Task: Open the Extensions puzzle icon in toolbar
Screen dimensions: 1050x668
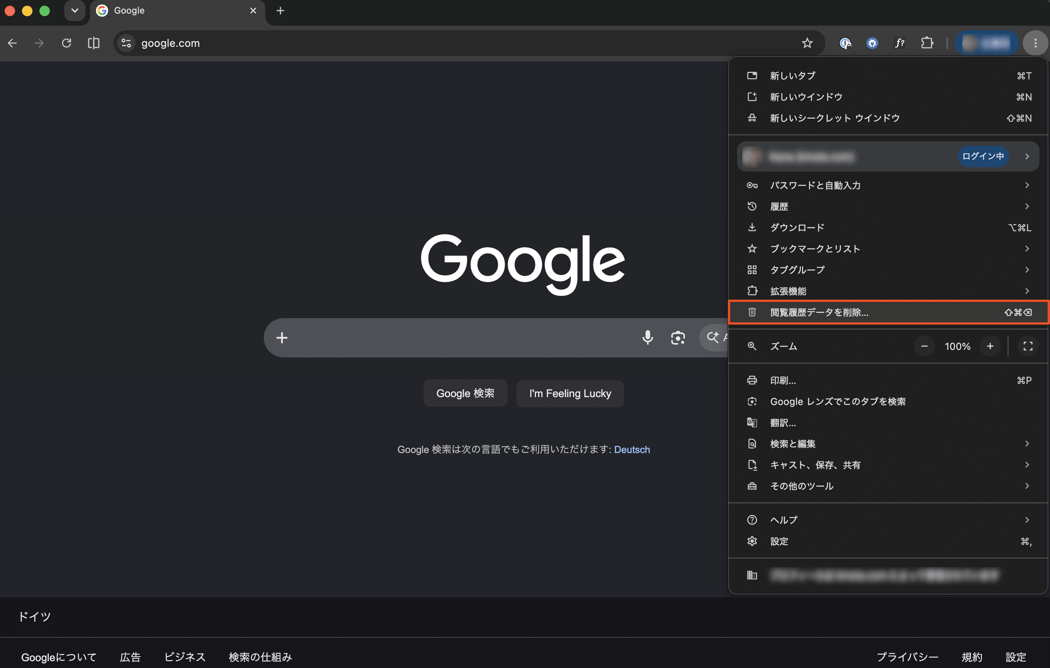Action: (x=927, y=43)
